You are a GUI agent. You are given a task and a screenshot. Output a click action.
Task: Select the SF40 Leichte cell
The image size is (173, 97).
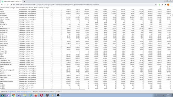coord(9,42)
